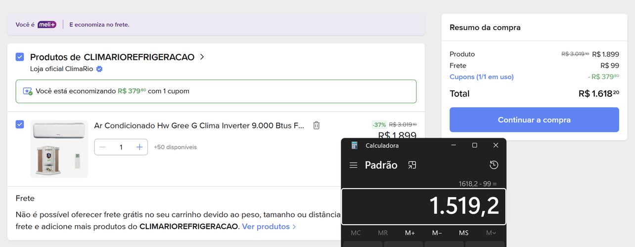Minimize the Calculadora window
Viewport: 635px width, 247px height.
[x=453, y=145]
